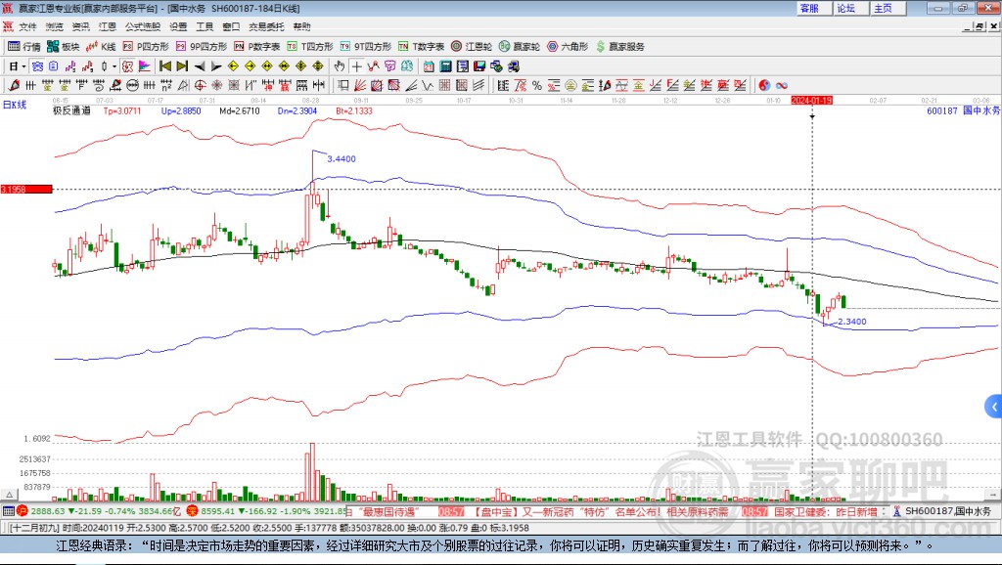Click the 3.4400 high price label
1002x565 pixels.
coord(342,159)
